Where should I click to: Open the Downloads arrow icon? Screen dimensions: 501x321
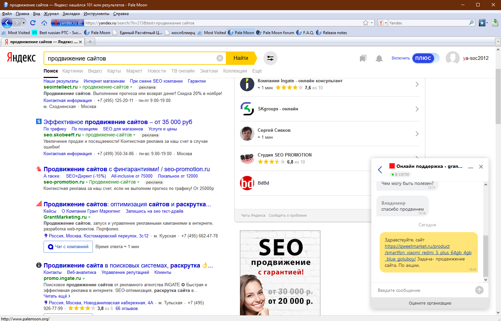click(495, 22)
